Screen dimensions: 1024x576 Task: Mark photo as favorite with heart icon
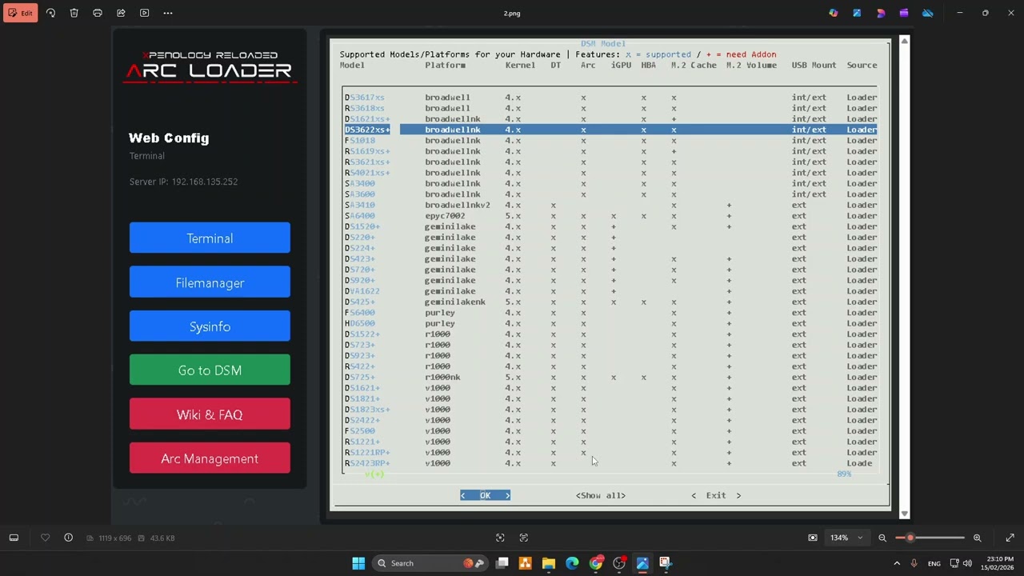tap(46, 538)
